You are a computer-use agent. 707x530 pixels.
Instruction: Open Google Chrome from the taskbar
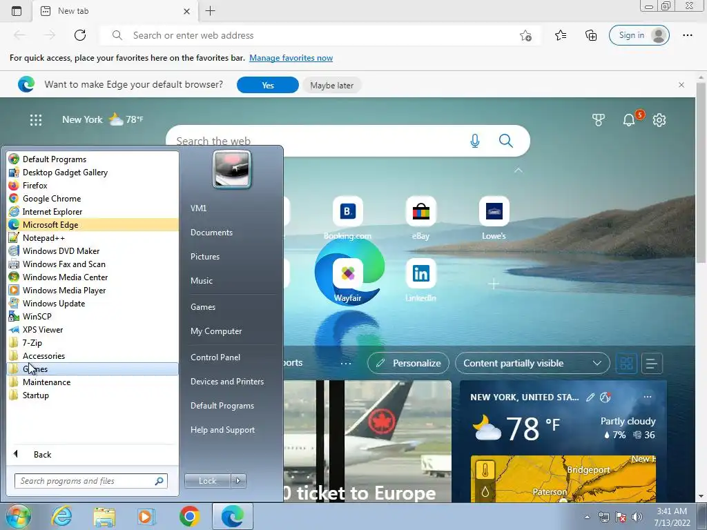click(x=189, y=516)
